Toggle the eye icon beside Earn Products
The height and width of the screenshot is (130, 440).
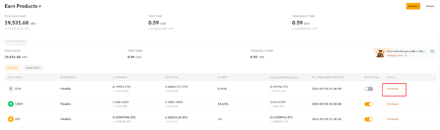[40, 6]
